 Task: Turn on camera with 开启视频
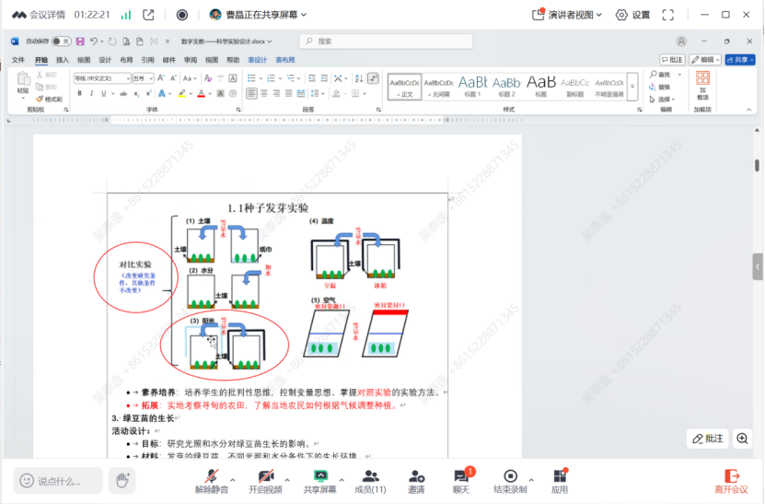[x=265, y=477]
